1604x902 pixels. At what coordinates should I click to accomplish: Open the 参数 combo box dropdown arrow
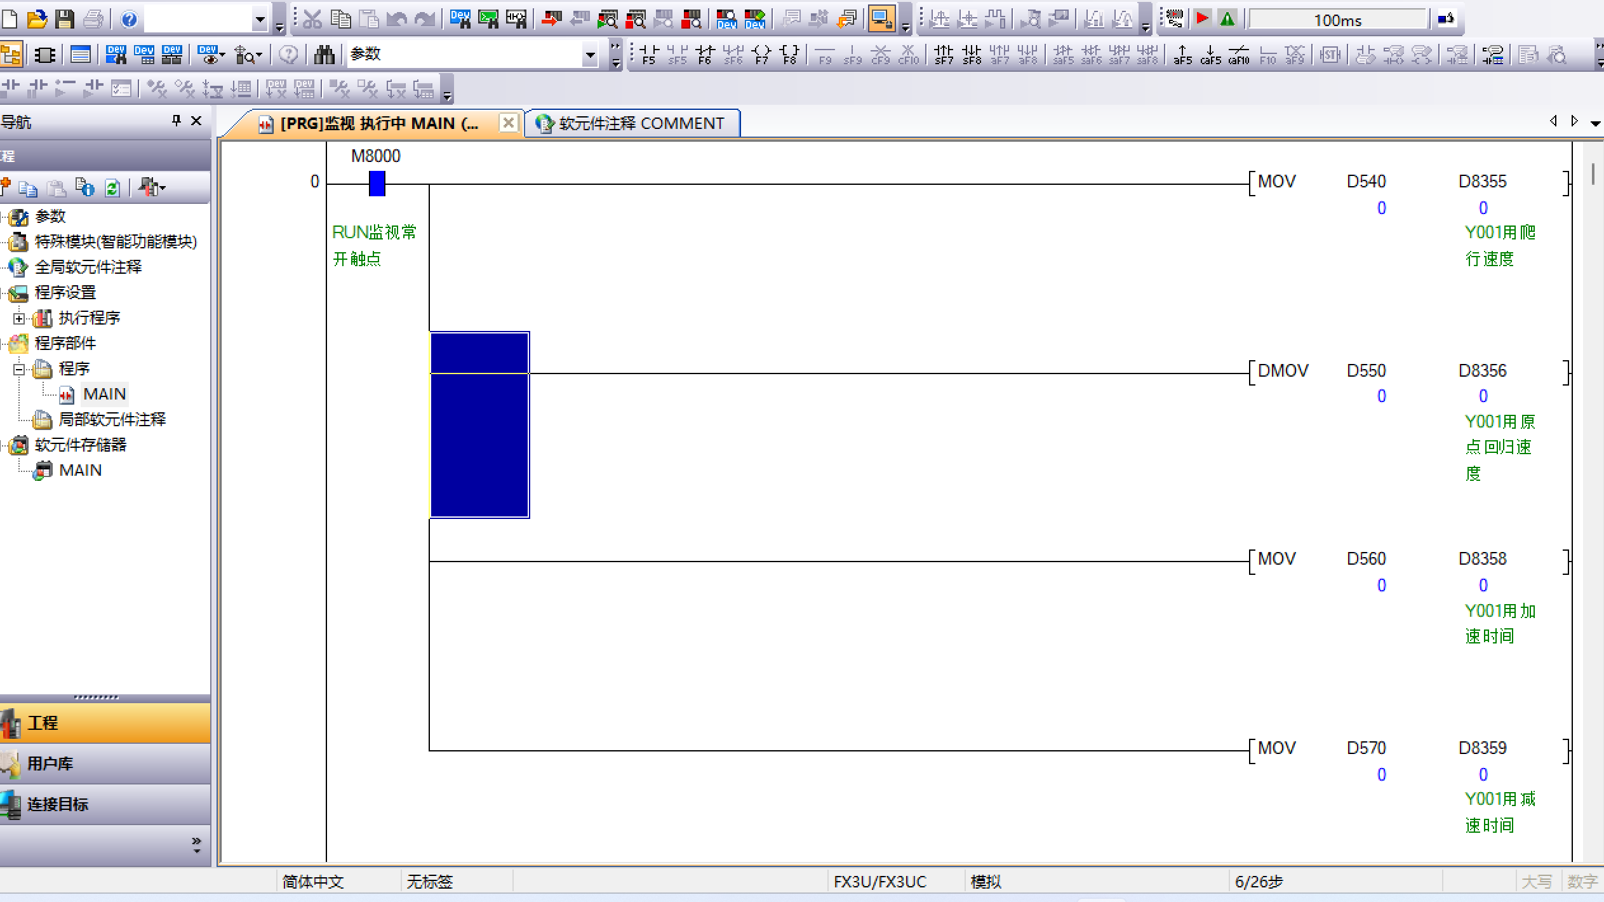click(590, 55)
